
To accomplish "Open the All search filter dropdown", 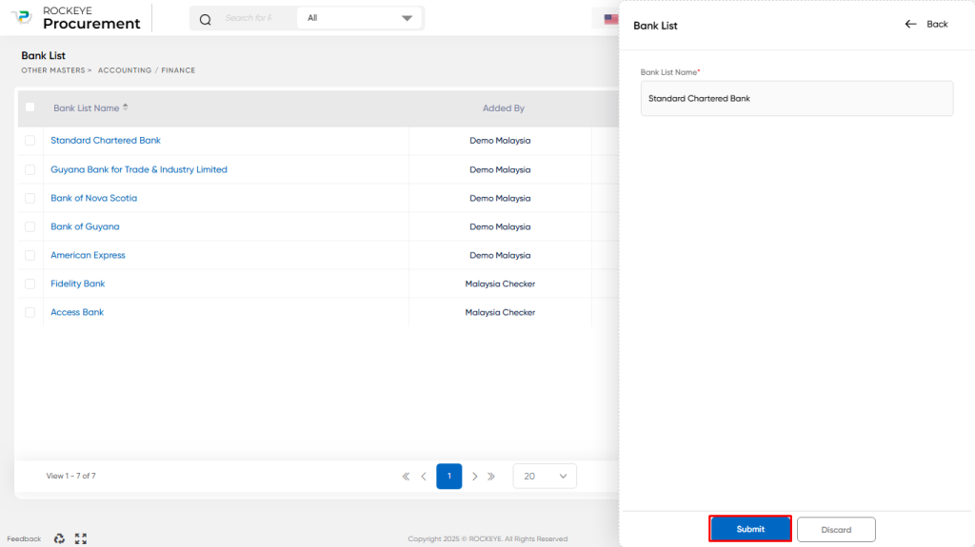I will point(360,18).
